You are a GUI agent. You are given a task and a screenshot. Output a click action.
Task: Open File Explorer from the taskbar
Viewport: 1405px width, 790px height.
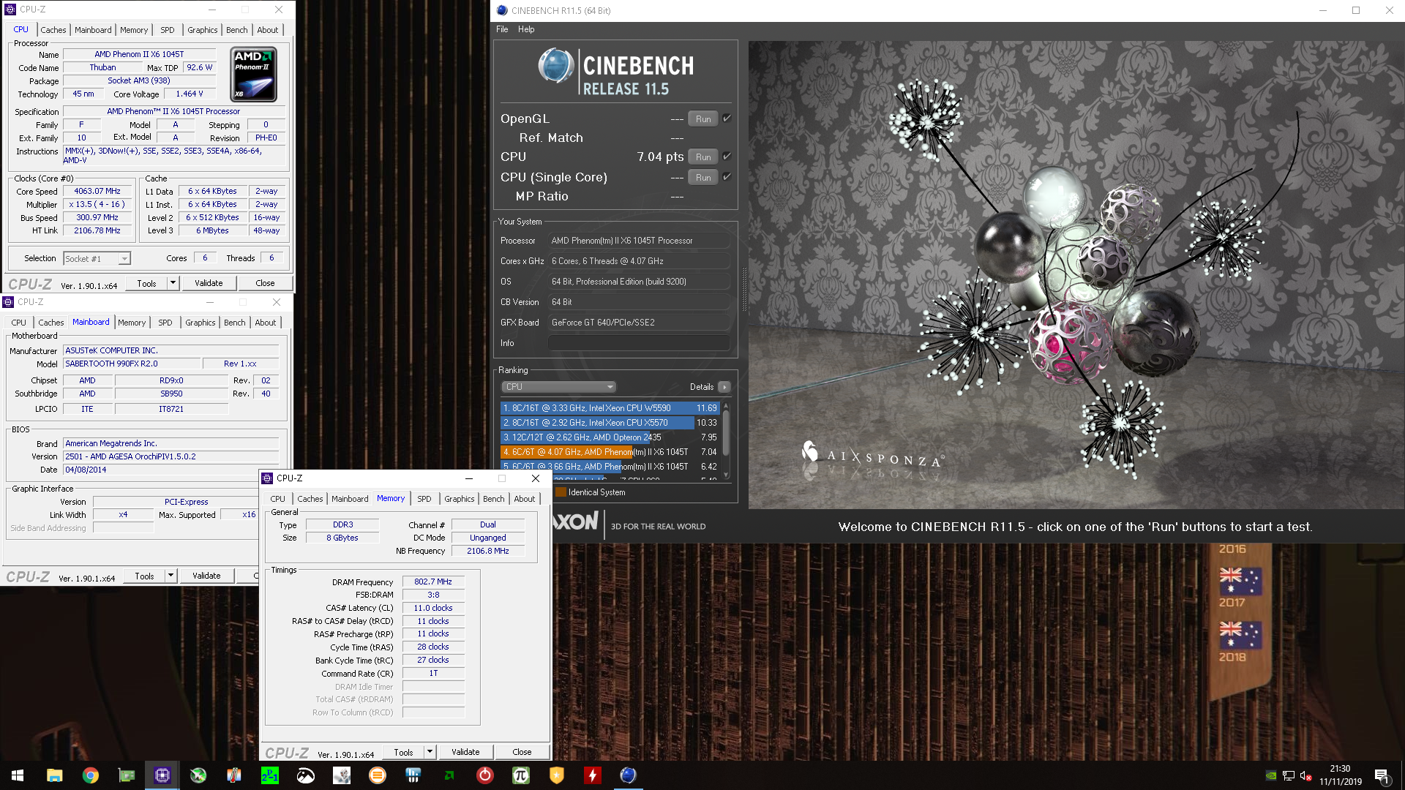(x=54, y=775)
